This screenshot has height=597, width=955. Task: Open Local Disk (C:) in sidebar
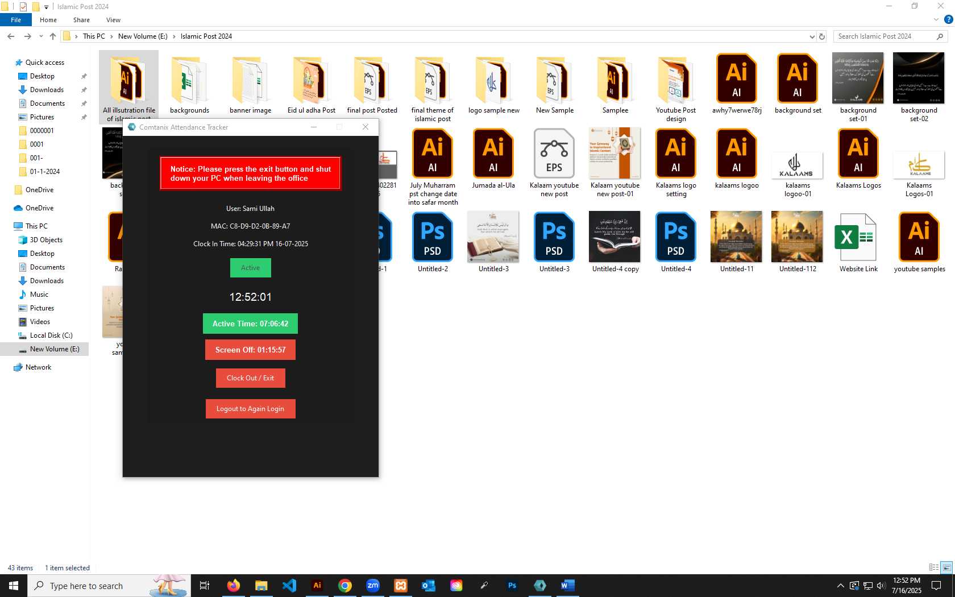pos(51,335)
